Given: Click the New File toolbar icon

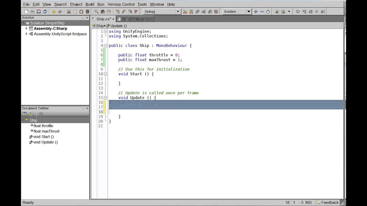Looking at the screenshot, I should 26,12.
